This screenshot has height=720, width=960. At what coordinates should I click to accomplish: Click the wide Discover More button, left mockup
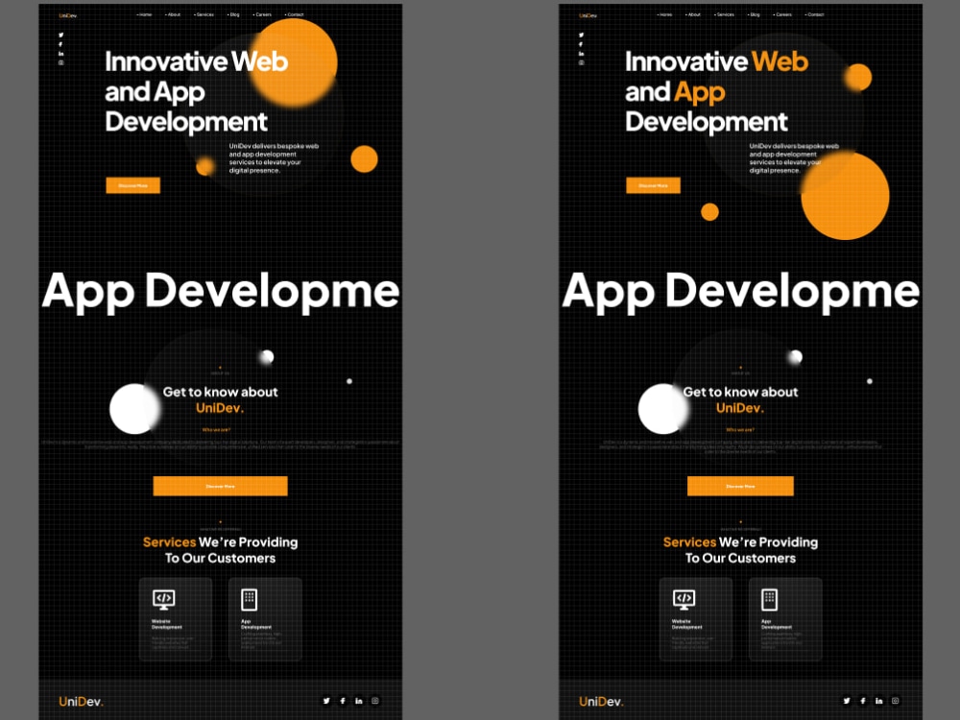[221, 486]
